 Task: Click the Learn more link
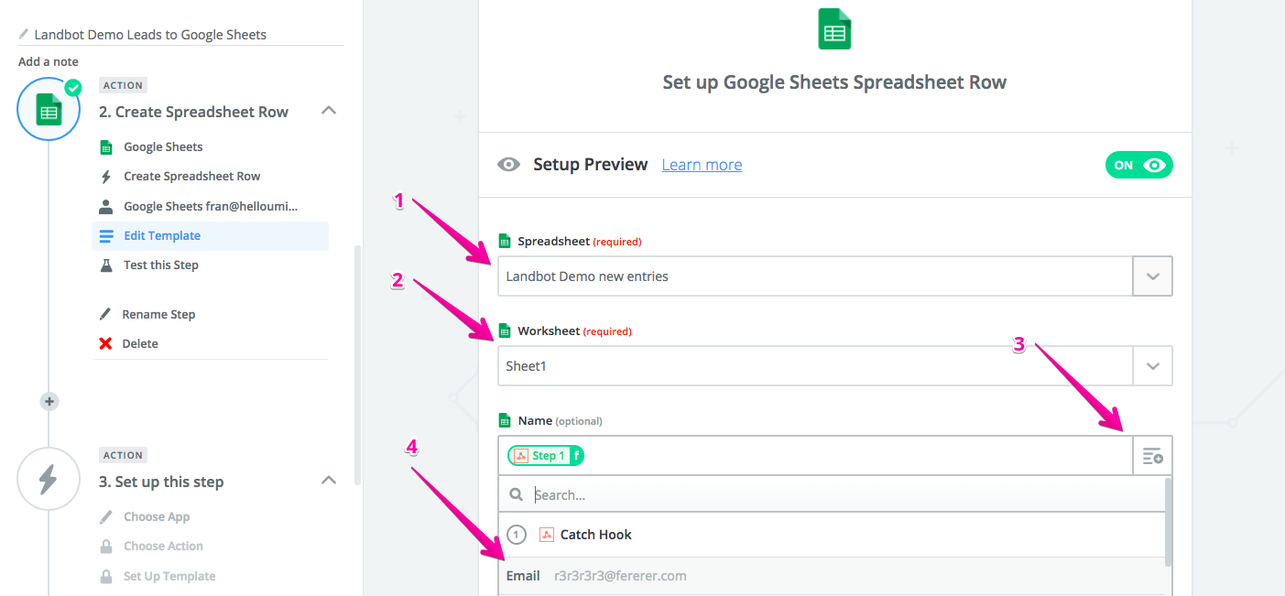coord(702,165)
